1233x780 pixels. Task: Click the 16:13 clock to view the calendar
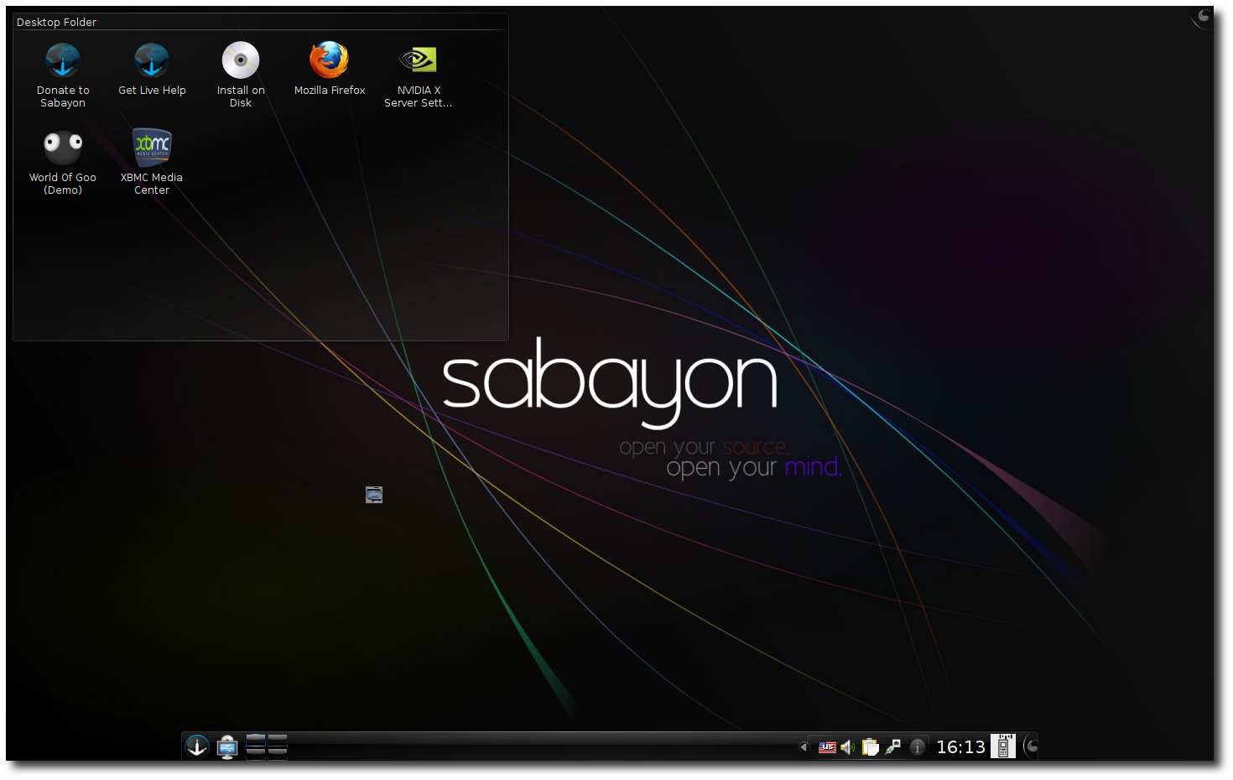(x=960, y=746)
